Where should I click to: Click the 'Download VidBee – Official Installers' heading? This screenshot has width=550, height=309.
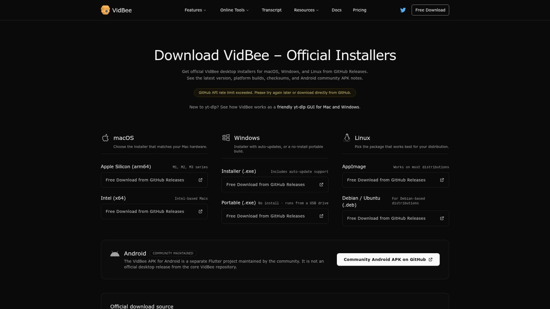point(275,55)
